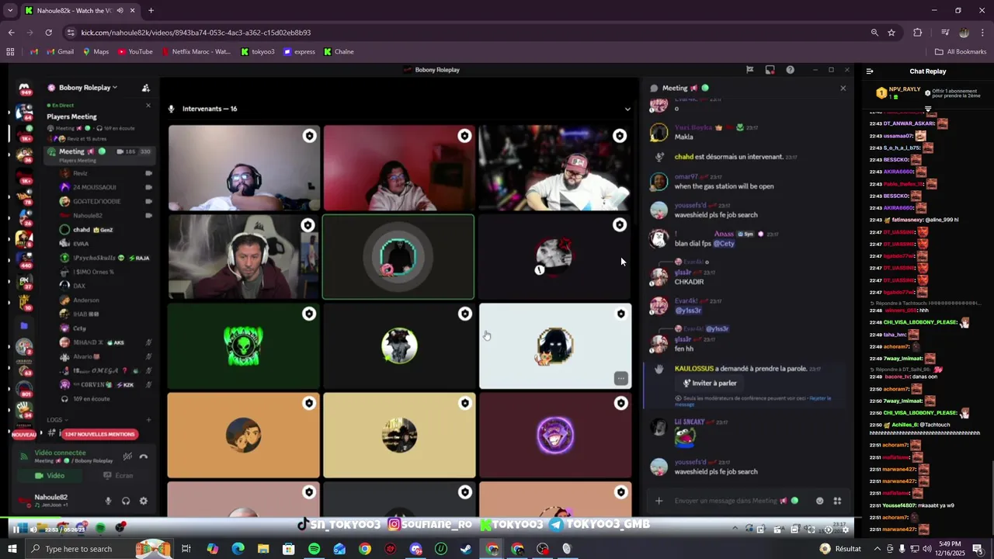Open the apps grid in the message box
This screenshot has width=994, height=559.
pyautogui.click(x=837, y=501)
